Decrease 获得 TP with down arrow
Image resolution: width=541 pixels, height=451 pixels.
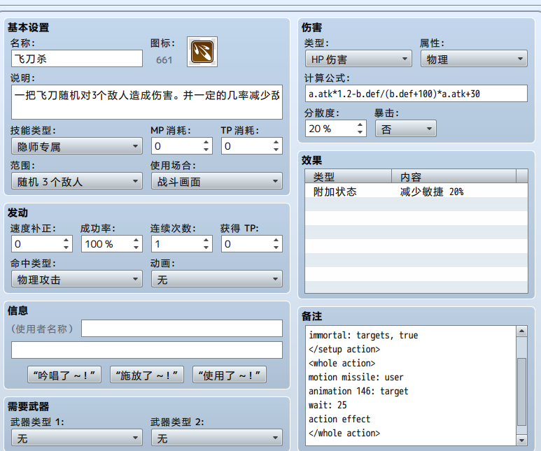276,248
